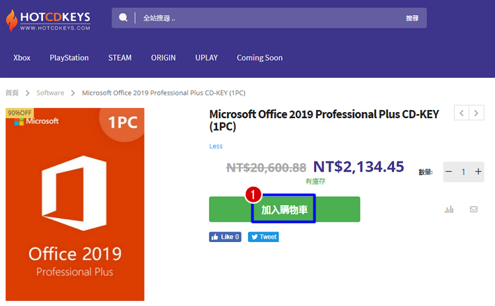Open the Xbox menu

point(22,58)
